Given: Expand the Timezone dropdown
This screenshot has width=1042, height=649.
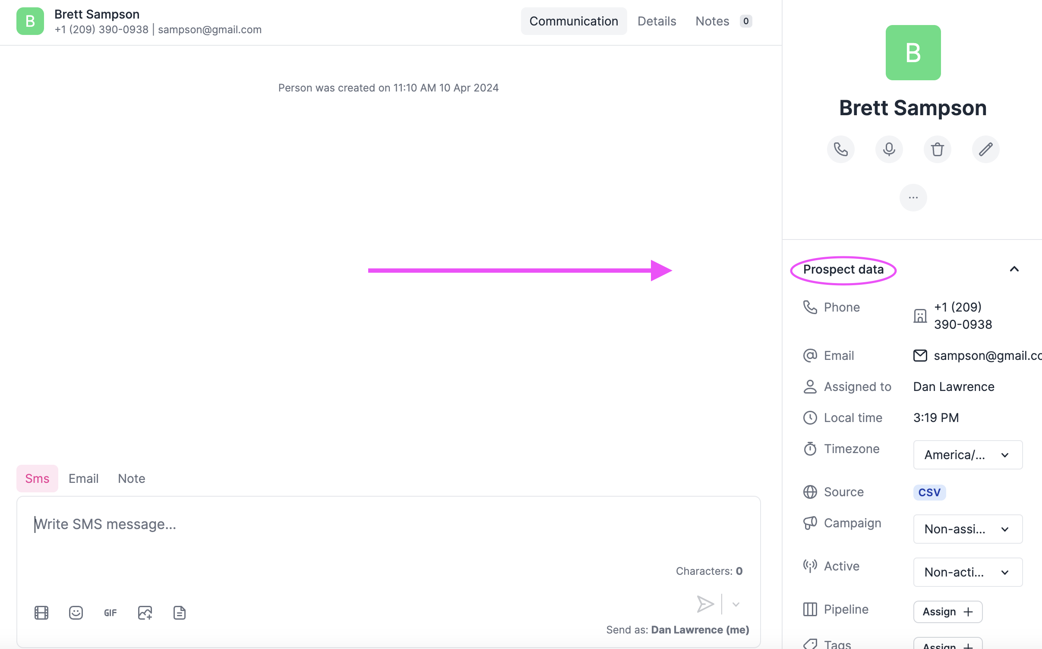Looking at the screenshot, I should 967,455.
